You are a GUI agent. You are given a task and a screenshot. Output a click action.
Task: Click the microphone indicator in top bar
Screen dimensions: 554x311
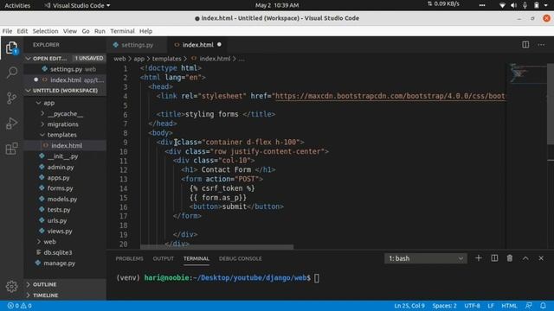coord(525,5)
